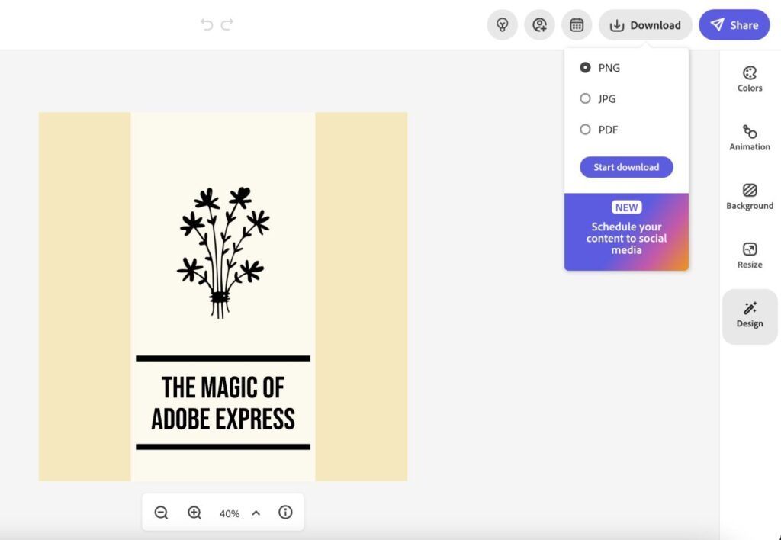Viewport: 781px width, 540px height.
Task: Open the schedule content to social media banner
Action: tap(626, 233)
